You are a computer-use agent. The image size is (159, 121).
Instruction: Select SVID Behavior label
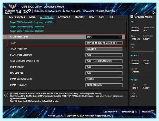click(x=17, y=67)
